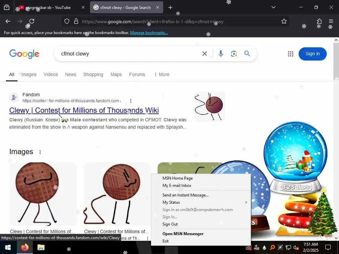Select the Images search tab
Screen dimensions: 339x254
tap(29, 74)
